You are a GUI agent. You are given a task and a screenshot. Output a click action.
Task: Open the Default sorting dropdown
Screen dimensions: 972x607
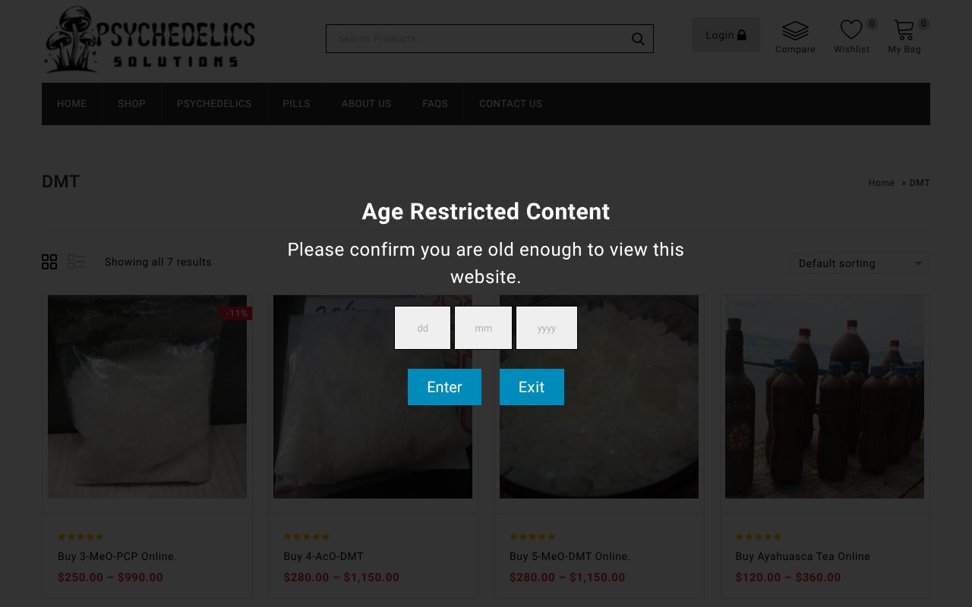pos(860,263)
